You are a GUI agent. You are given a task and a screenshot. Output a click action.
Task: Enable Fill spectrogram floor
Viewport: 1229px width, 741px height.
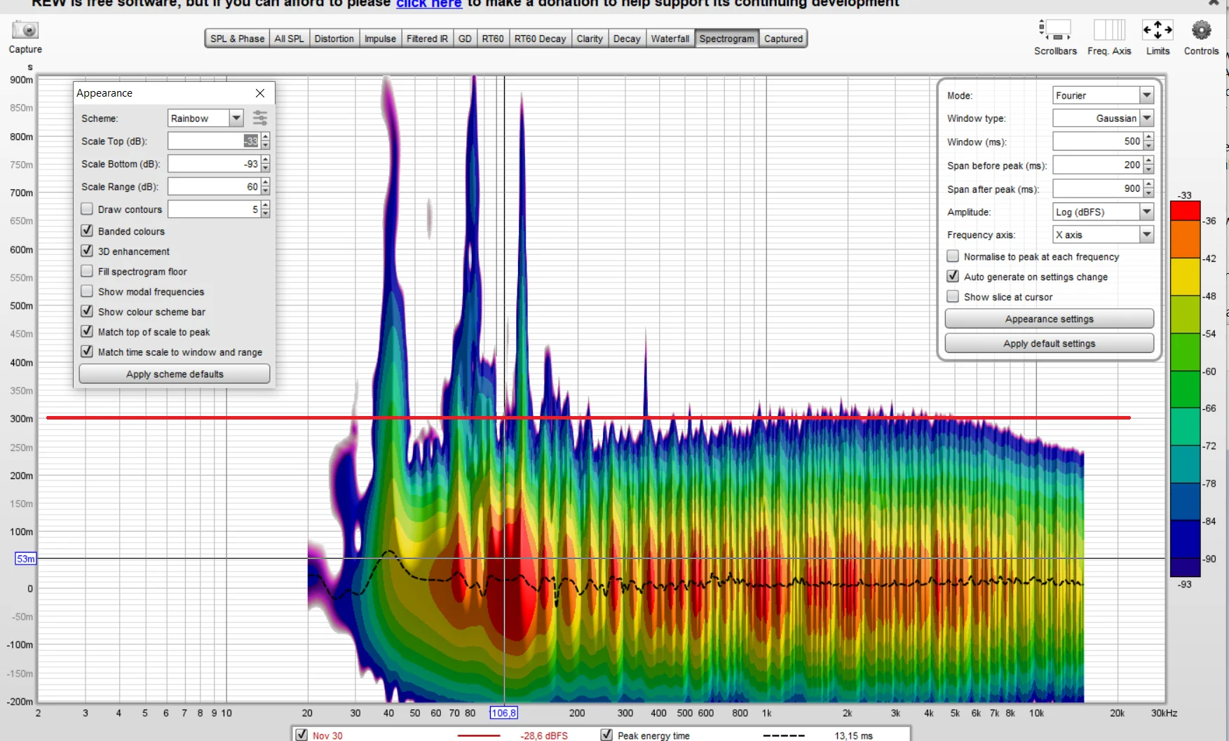(x=87, y=271)
